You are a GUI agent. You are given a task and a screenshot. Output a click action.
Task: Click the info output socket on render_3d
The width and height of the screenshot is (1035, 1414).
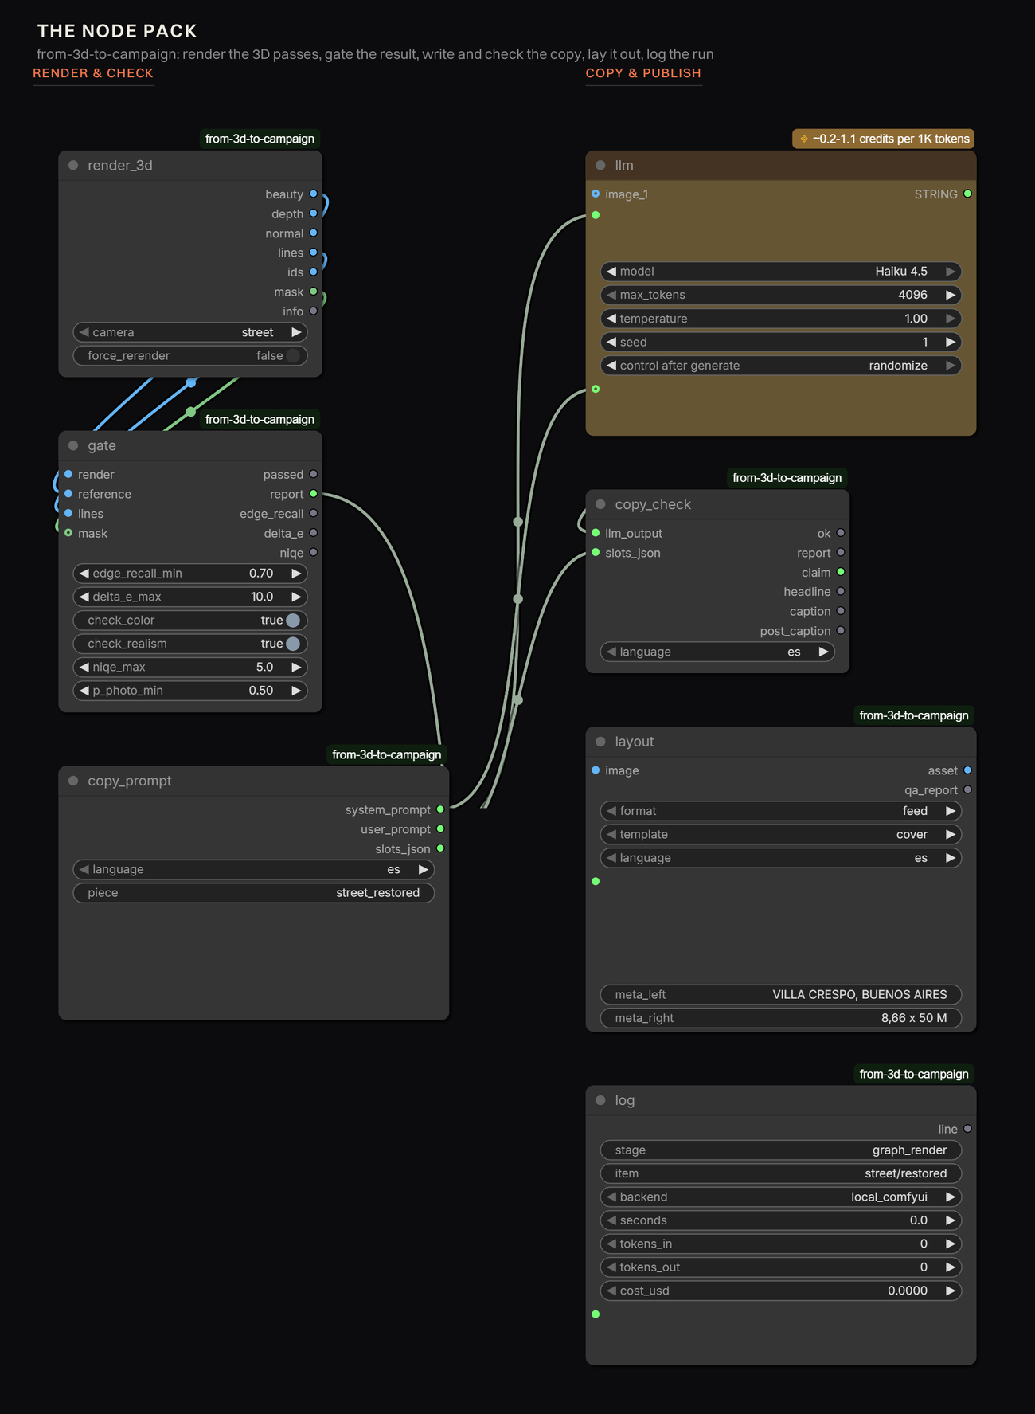coord(314,311)
